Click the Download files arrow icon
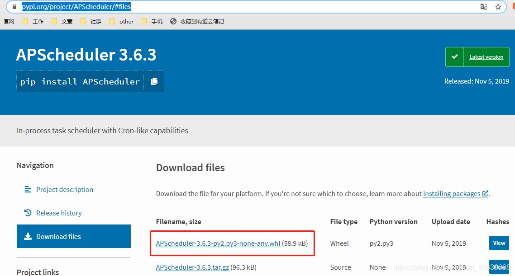Image resolution: width=515 pixels, height=276 pixels. [28, 236]
